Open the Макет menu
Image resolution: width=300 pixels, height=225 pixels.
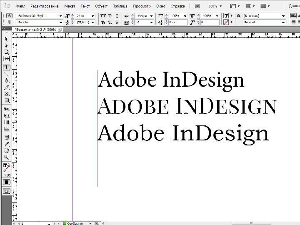click(70, 6)
